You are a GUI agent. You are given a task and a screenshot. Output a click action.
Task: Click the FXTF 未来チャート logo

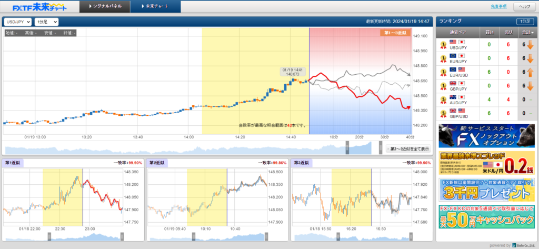[x=39, y=7]
